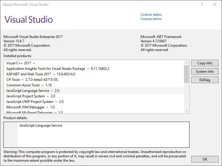Confirm with the OK button

(x=205, y=159)
